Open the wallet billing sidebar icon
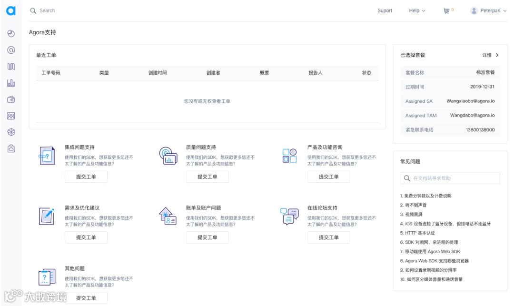The image size is (514, 306). coord(11,99)
